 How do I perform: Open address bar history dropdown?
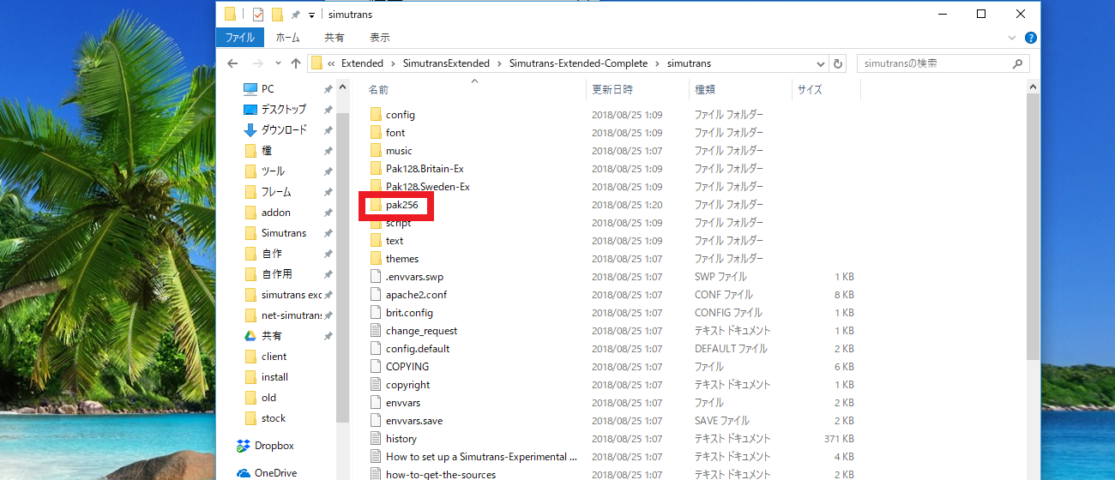(x=821, y=63)
